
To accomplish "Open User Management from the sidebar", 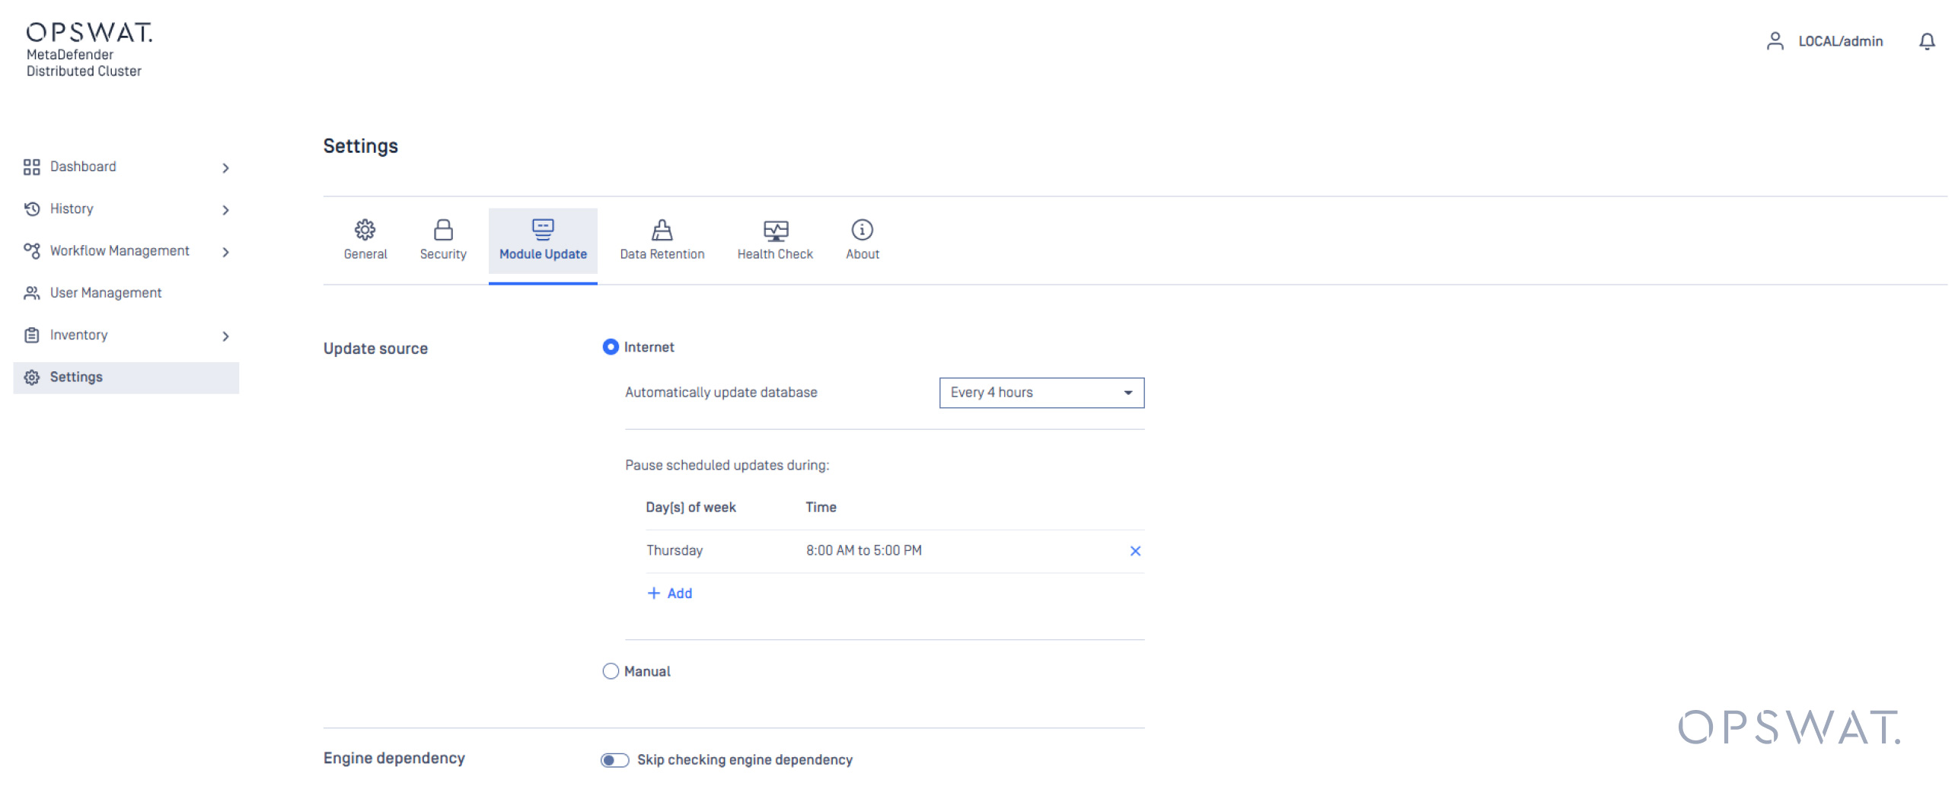I will (x=32, y=292).
